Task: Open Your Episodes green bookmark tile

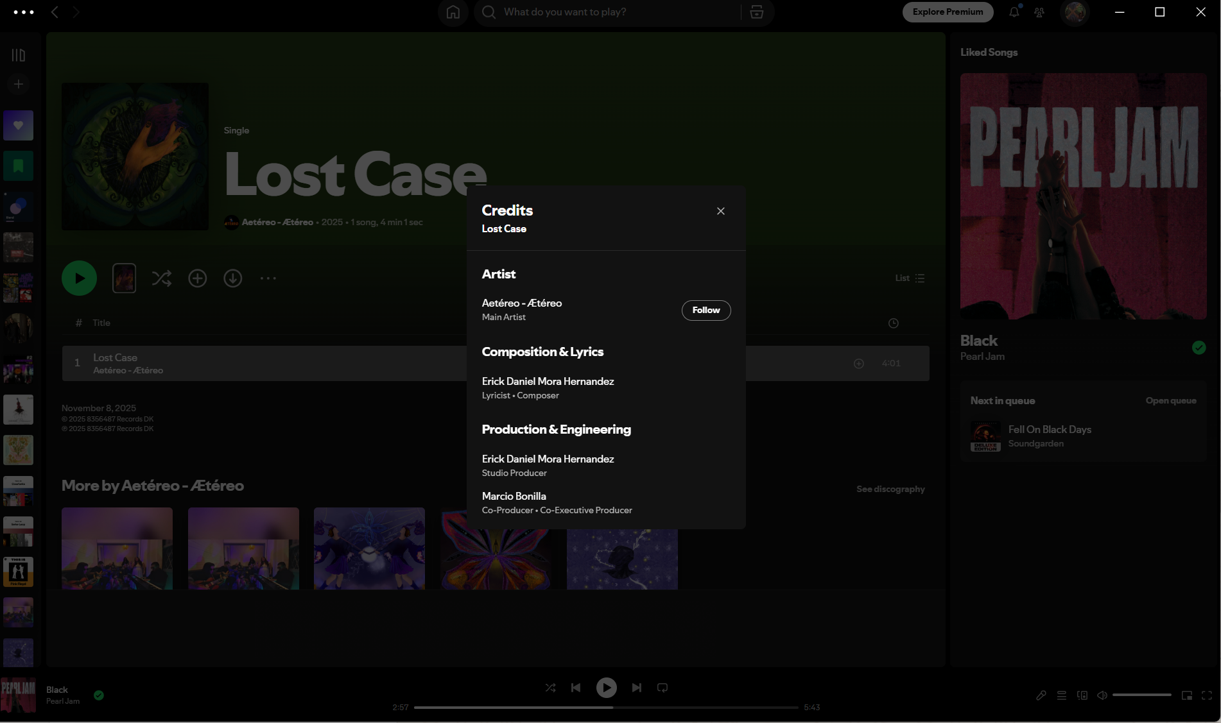Action: [x=18, y=166]
